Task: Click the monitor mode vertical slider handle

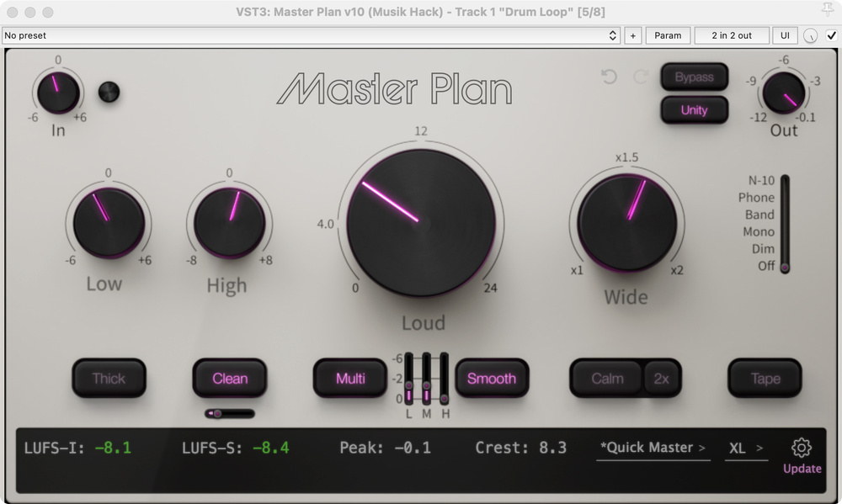Action: coord(785,268)
